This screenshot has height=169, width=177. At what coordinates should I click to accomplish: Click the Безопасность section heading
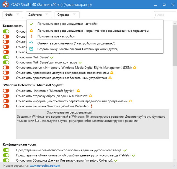pyautogui.click(x=13, y=26)
